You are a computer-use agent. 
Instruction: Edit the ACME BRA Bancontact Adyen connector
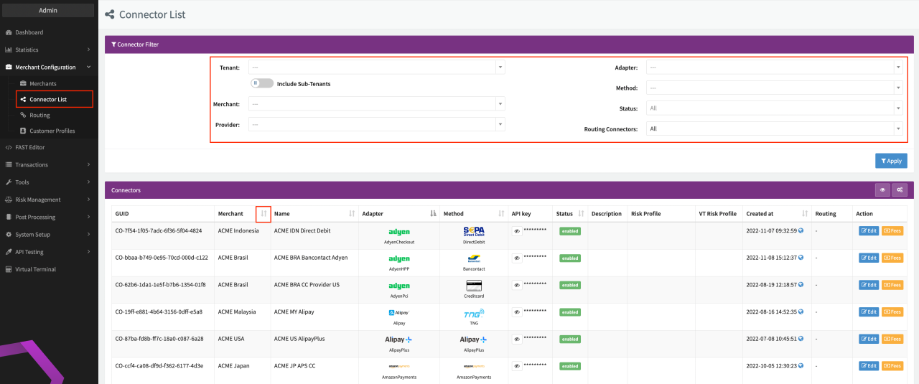(868, 258)
